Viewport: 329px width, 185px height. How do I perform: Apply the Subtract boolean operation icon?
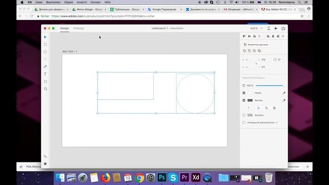point(249,51)
